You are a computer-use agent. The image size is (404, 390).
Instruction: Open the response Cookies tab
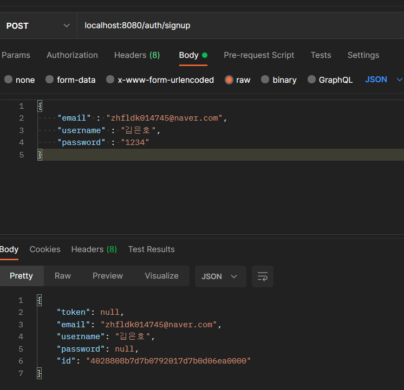45,249
